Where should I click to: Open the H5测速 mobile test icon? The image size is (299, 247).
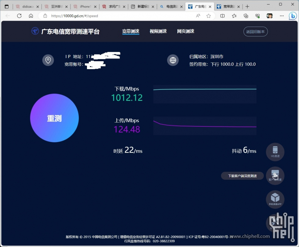coord(275,152)
